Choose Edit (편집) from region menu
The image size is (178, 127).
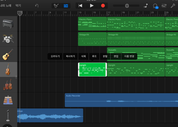[116, 56]
